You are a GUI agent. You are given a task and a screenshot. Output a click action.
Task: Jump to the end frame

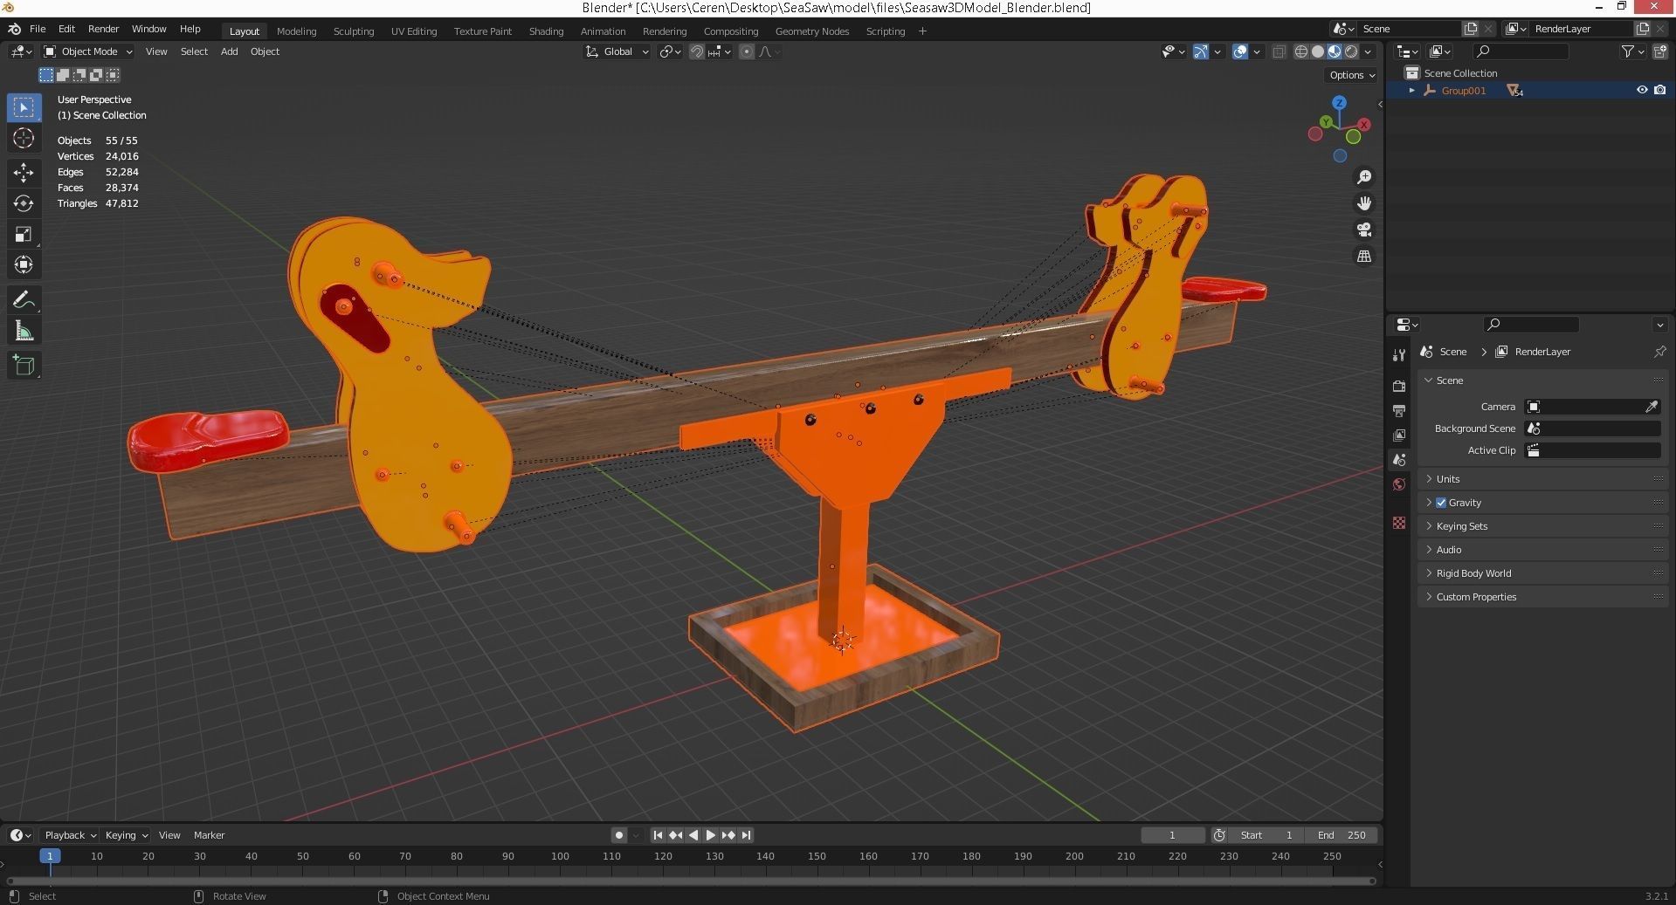pos(747,835)
